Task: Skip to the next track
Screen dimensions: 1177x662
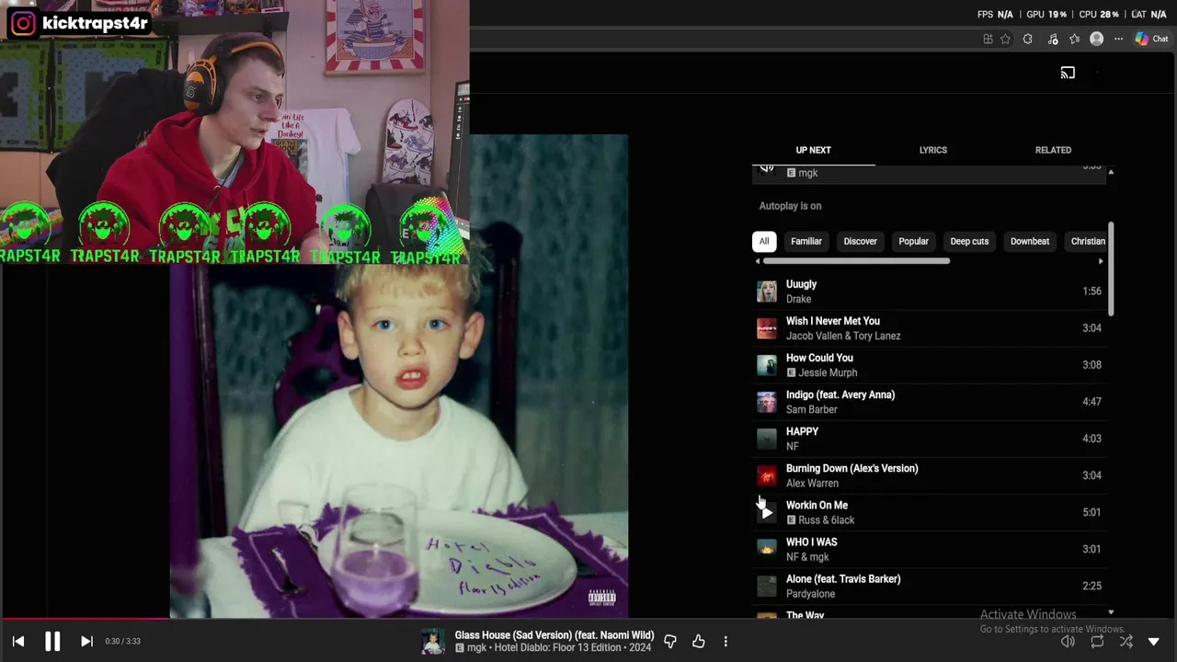Action: tap(86, 641)
